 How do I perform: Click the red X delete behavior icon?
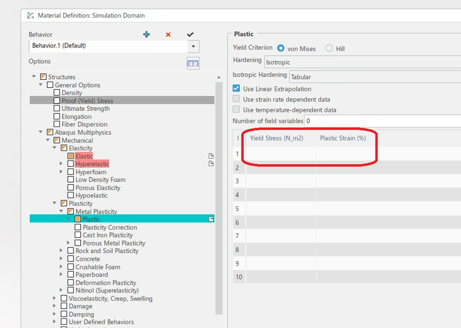pyautogui.click(x=168, y=35)
